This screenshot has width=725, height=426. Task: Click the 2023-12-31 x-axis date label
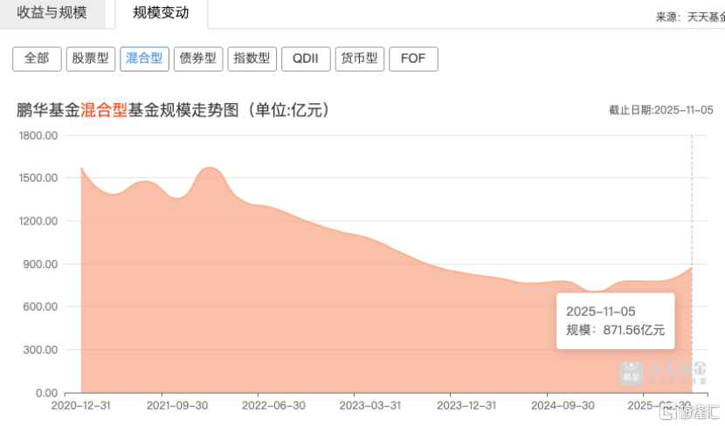pyautogui.click(x=465, y=405)
